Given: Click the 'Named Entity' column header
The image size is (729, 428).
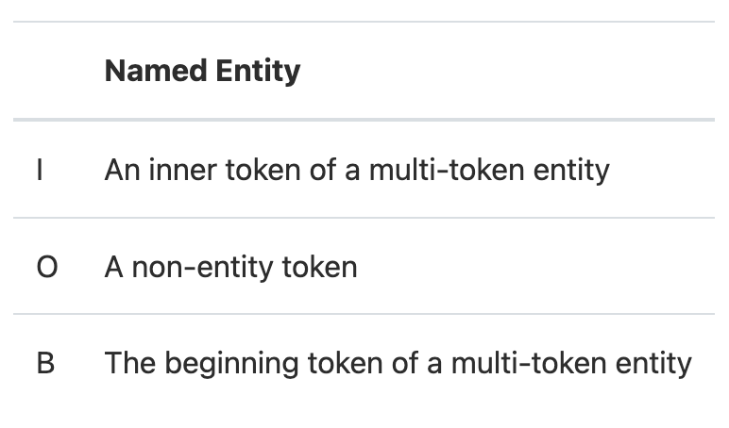Looking at the screenshot, I should [202, 71].
